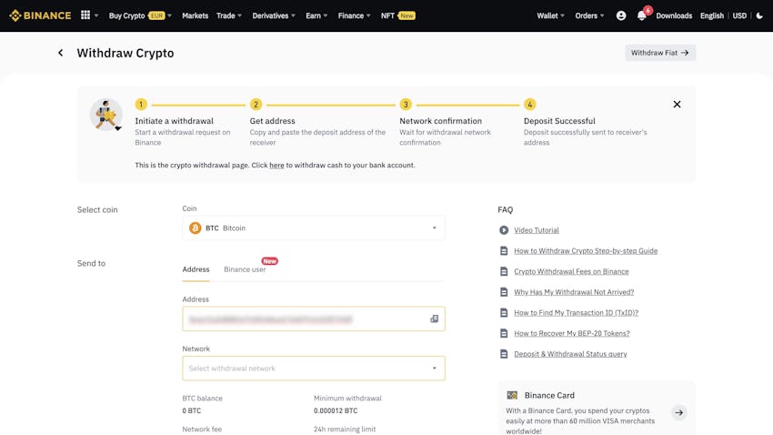Expand the Finance menu

click(354, 15)
